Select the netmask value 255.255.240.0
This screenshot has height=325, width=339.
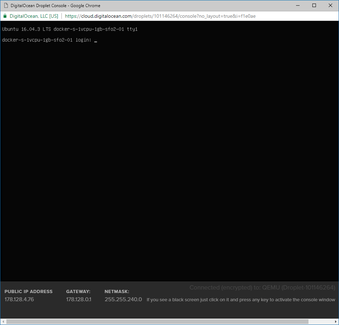coord(123,299)
